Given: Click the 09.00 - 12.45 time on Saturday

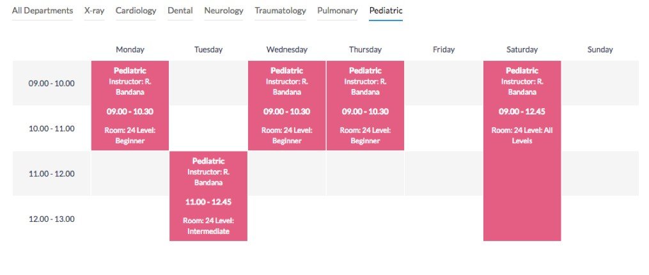Looking at the screenshot, I should [522, 111].
